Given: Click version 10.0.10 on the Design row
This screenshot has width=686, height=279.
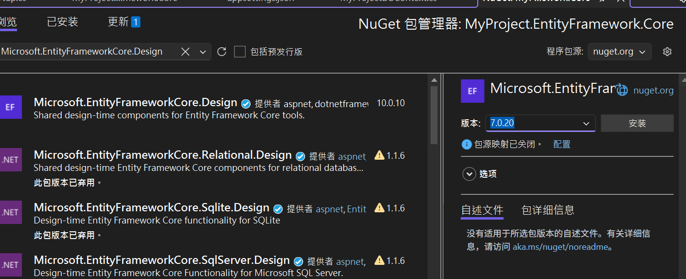Looking at the screenshot, I should (391, 103).
